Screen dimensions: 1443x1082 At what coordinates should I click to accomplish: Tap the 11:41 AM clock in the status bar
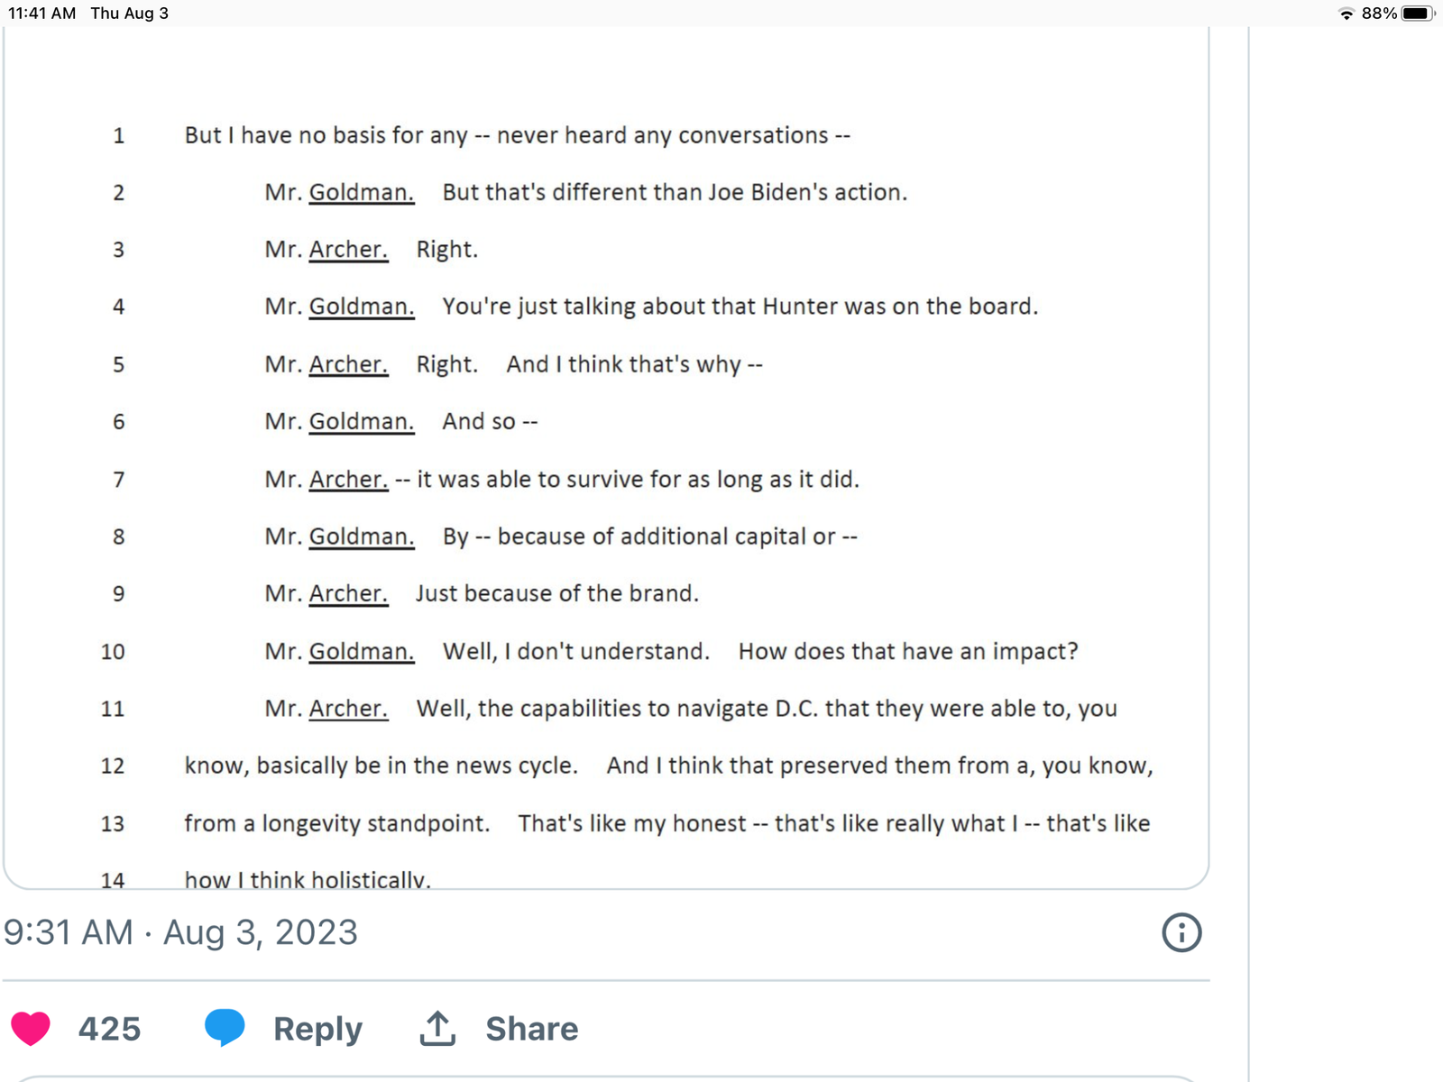(x=41, y=14)
